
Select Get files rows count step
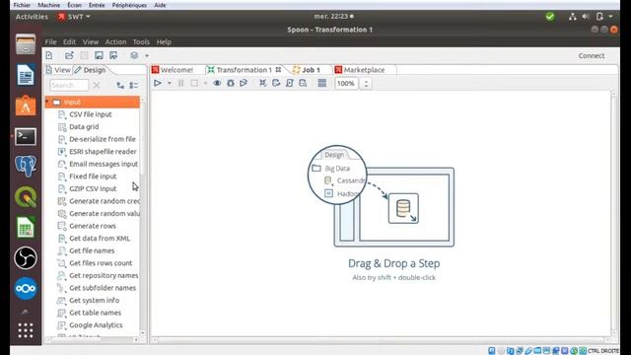pos(101,263)
